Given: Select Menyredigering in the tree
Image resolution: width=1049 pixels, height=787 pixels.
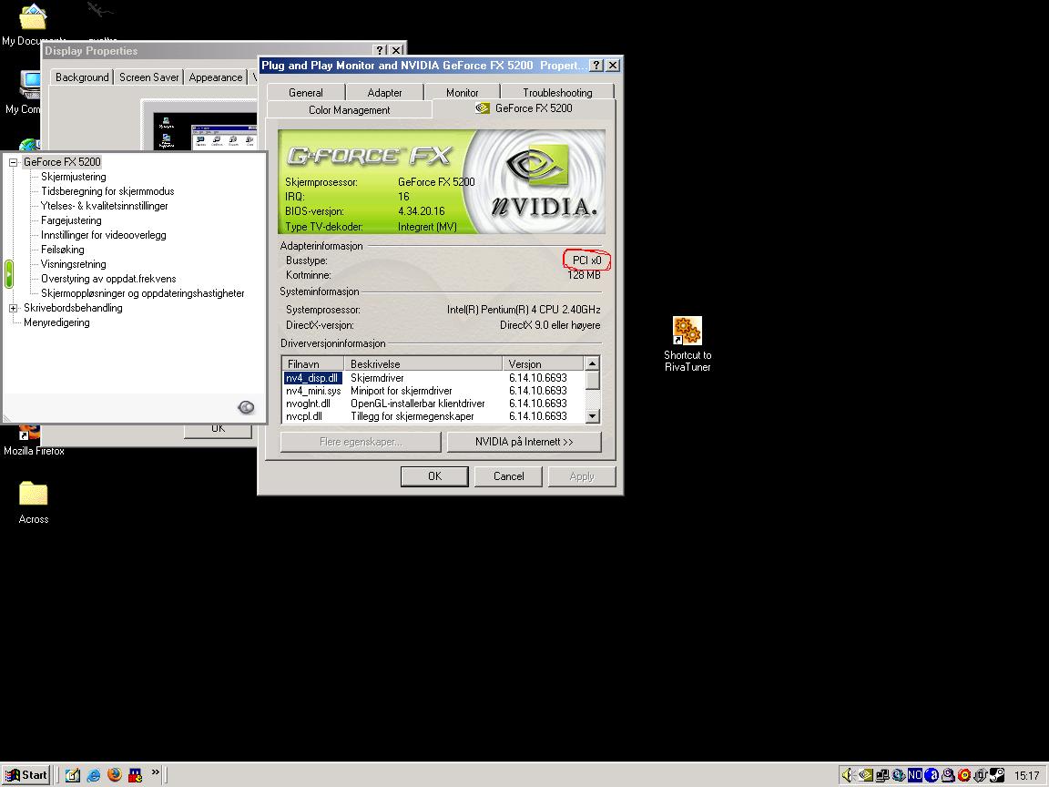Looking at the screenshot, I should [x=56, y=322].
